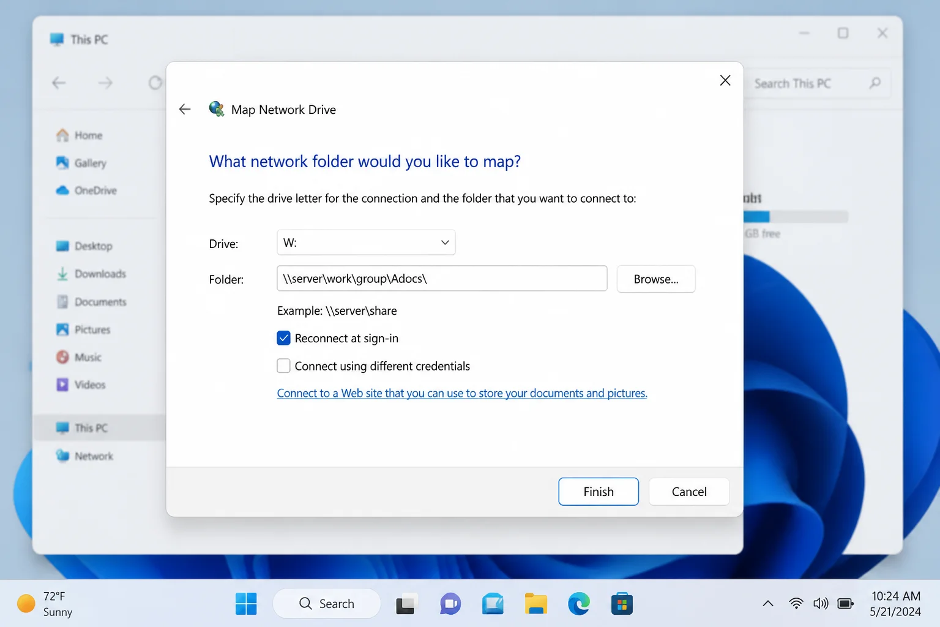Click the volume speaker icon in the tray
The height and width of the screenshot is (627, 940).
(821, 604)
